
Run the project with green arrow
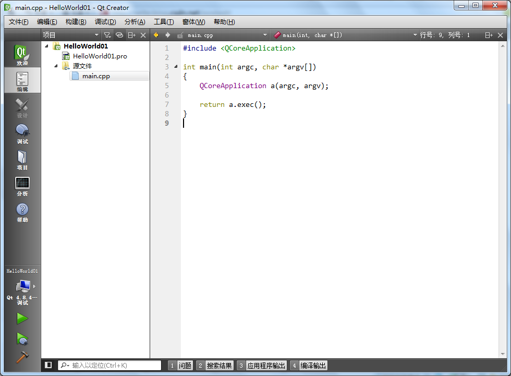pyautogui.click(x=22, y=318)
